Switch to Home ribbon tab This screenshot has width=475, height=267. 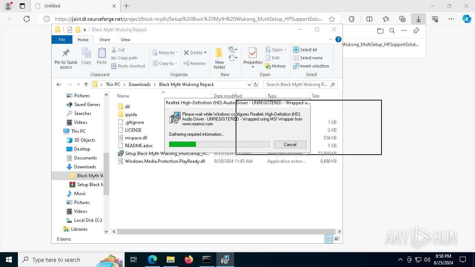pos(83,40)
